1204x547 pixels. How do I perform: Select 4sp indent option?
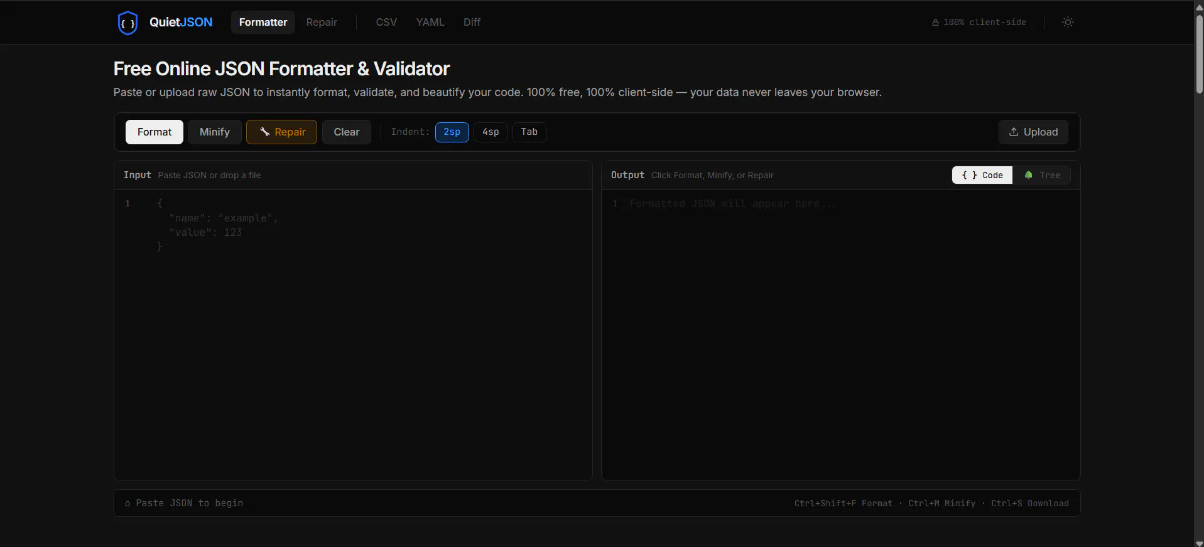(491, 132)
